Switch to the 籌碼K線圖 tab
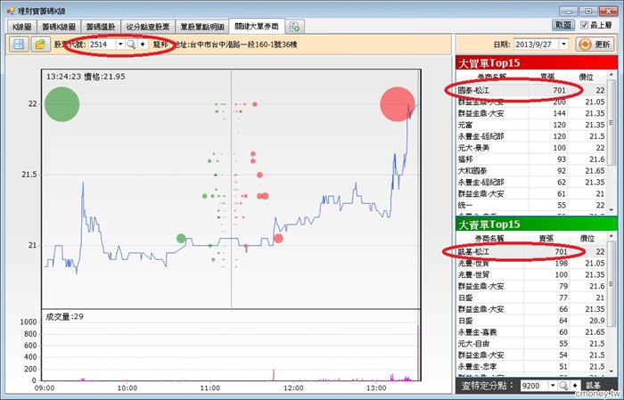 [x=59, y=27]
